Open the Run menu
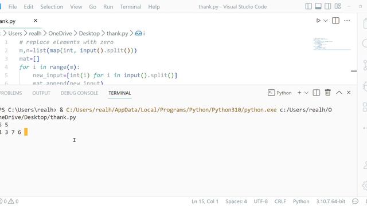 pyautogui.click(x=108, y=7)
